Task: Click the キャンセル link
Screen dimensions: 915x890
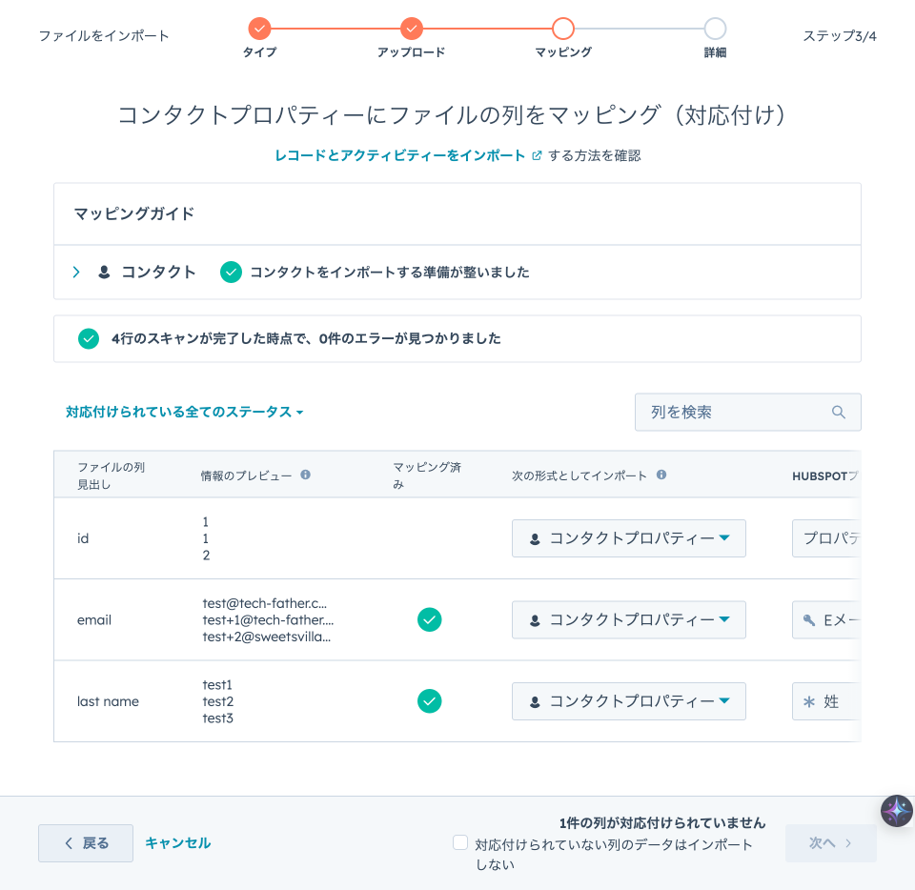Action: (178, 843)
